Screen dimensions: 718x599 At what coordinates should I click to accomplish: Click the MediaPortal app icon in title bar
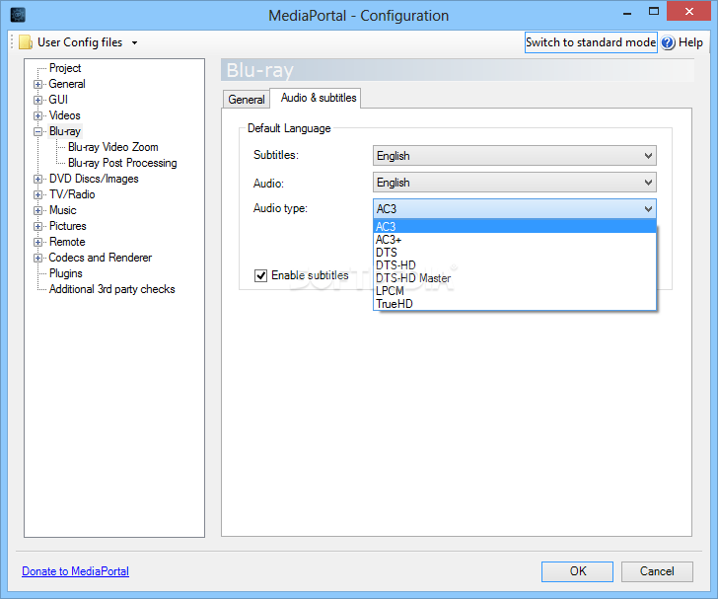tap(18, 15)
